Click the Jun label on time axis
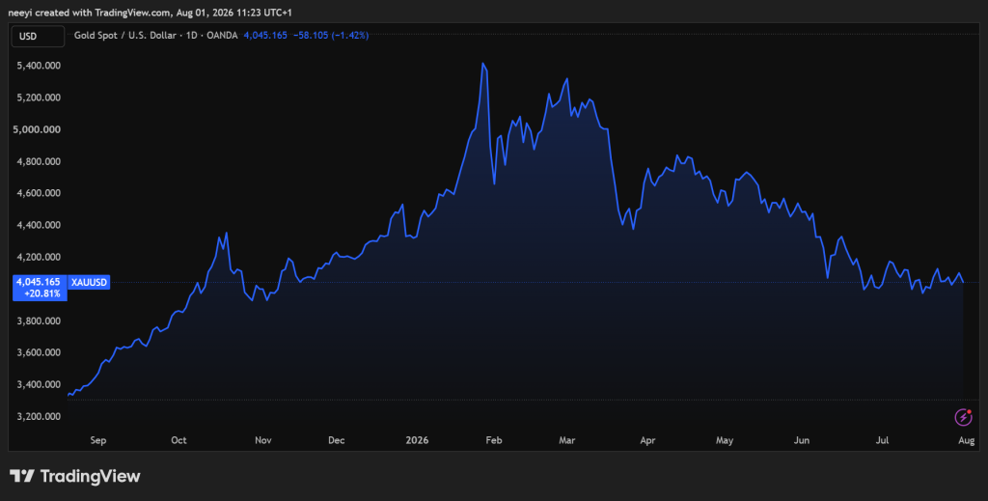This screenshot has width=988, height=501. pos(802,440)
